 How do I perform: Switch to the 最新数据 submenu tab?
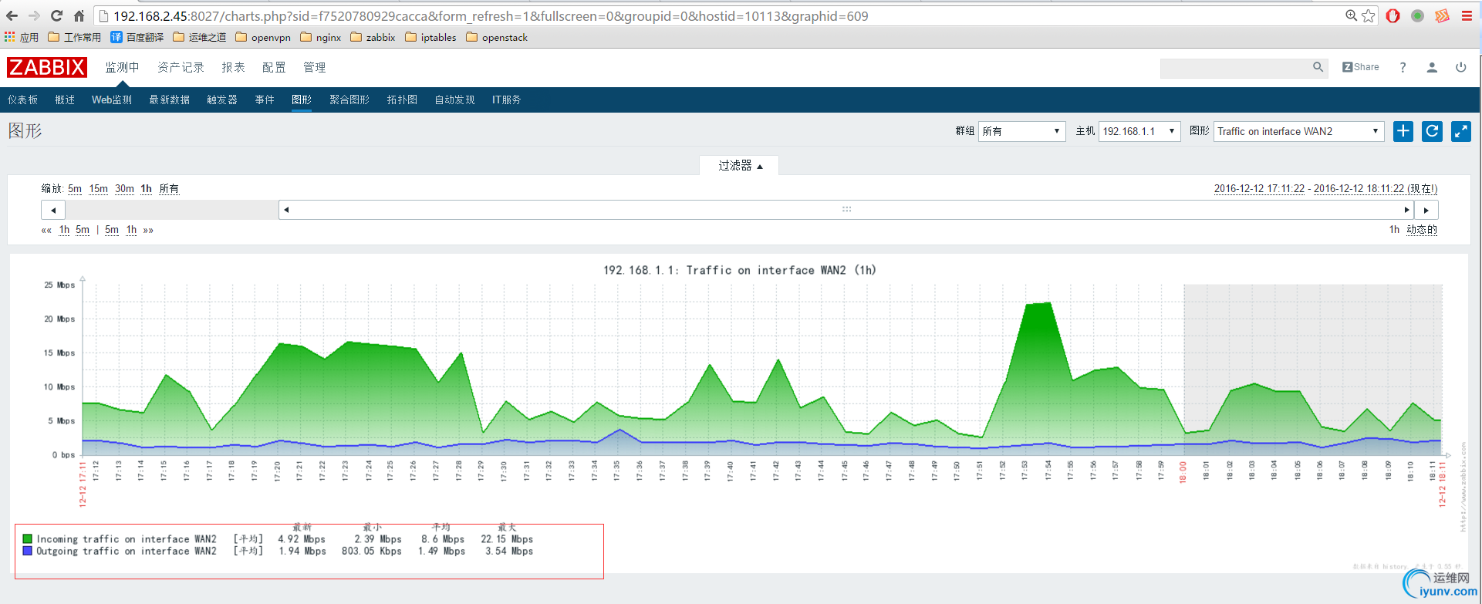(170, 100)
